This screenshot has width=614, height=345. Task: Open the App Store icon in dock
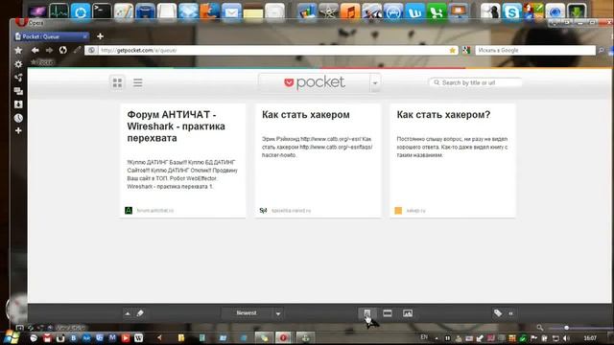[x=393, y=12]
